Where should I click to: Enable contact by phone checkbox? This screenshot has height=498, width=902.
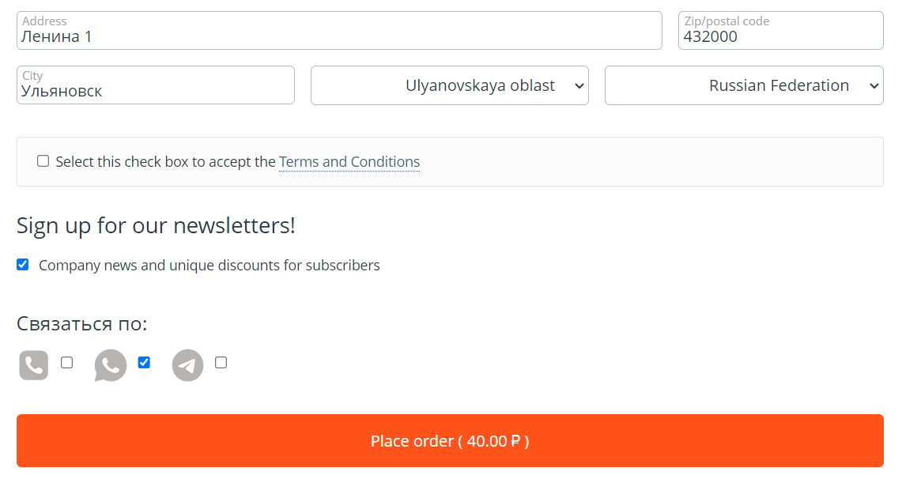(x=67, y=363)
